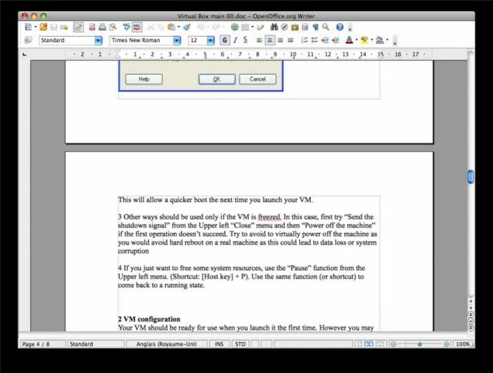Click Page 4 / 8 status indicator
Screen dimensions: 493x373
pyautogui.click(x=43, y=344)
